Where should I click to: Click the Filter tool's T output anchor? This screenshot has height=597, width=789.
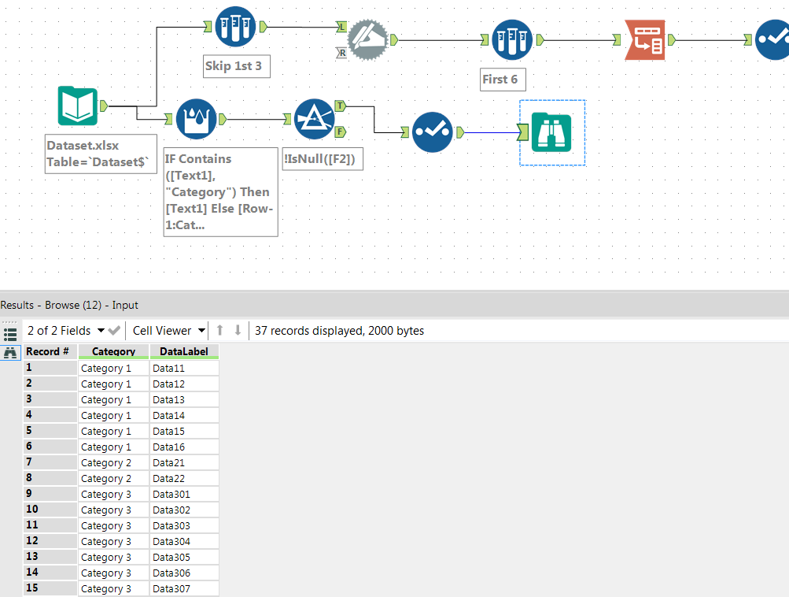tap(339, 106)
